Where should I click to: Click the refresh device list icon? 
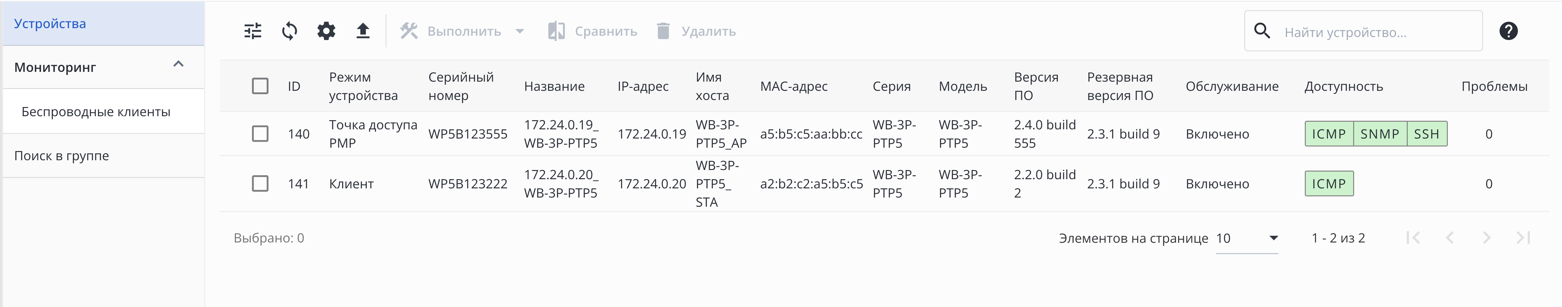(290, 31)
